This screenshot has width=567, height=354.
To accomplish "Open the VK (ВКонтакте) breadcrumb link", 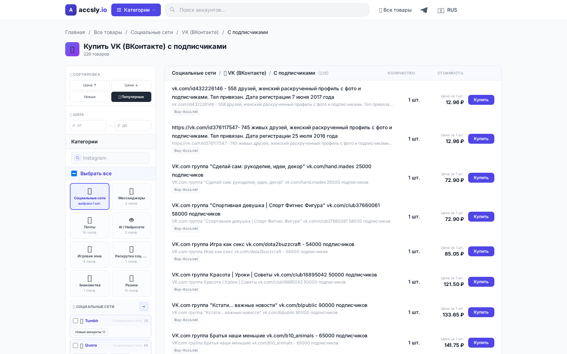I will click(200, 32).
